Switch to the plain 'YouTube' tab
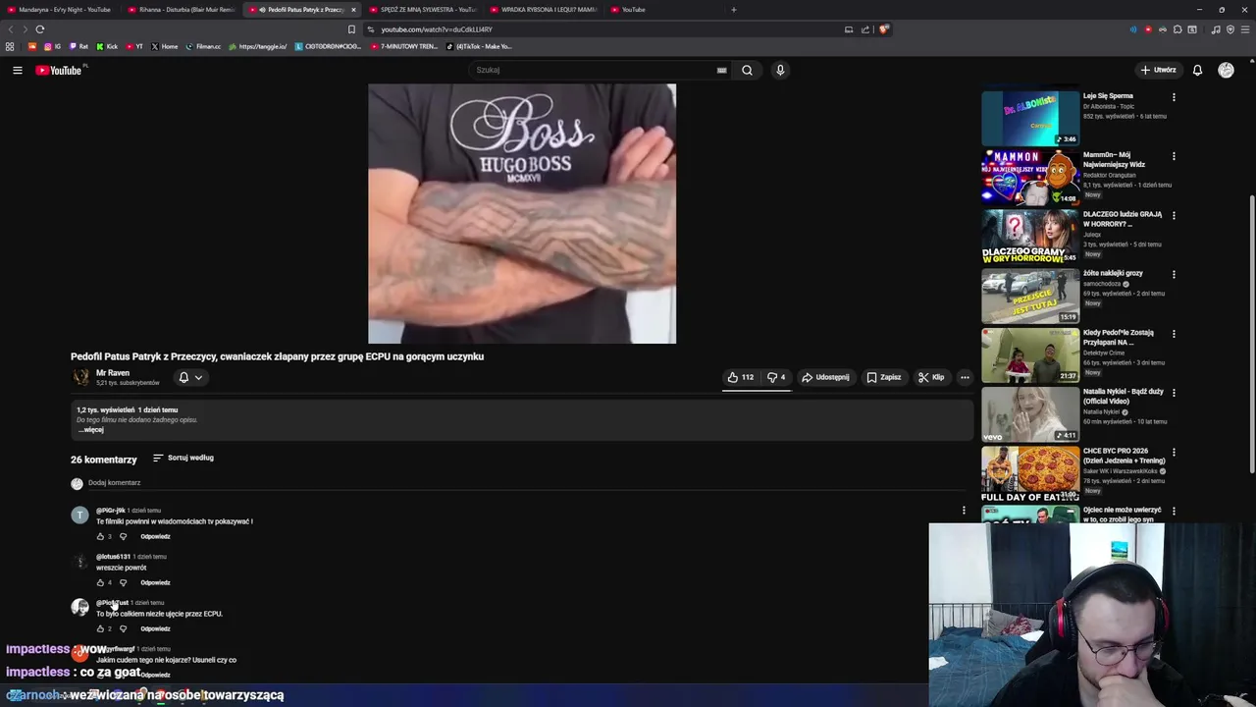Viewport: 1256px width, 707px height. click(662, 10)
